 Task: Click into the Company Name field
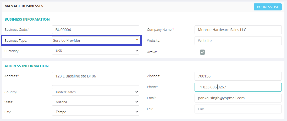(x=238, y=30)
